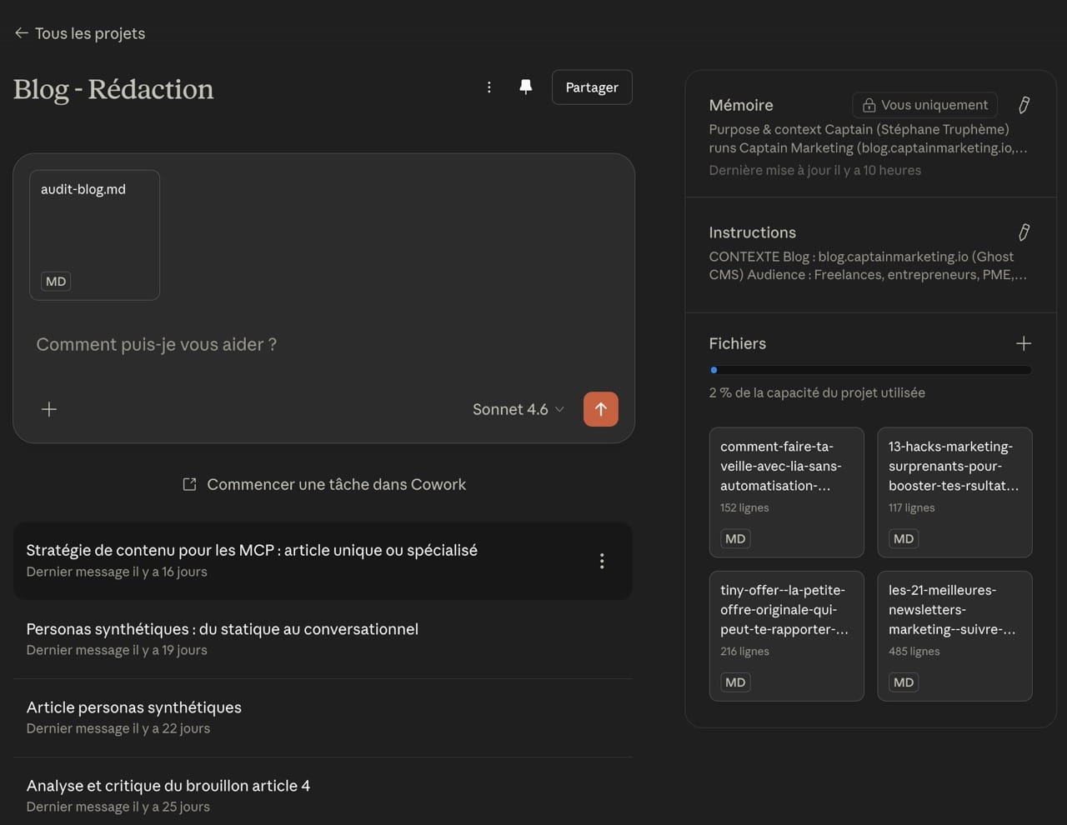Edit the Mémoire with the pencil icon
This screenshot has width=1067, height=825.
point(1024,105)
